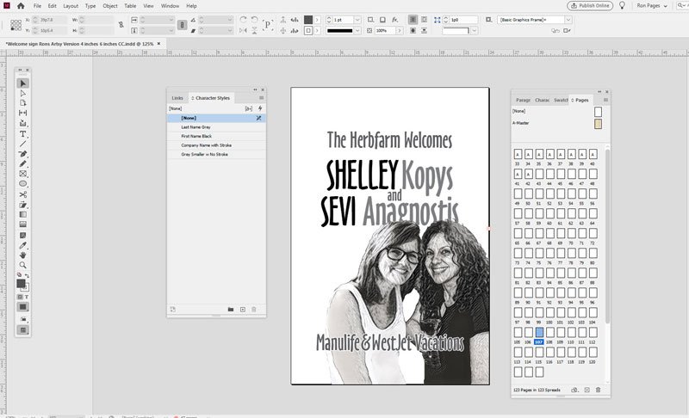Select the Direct Selection tool
The height and width of the screenshot is (418, 689).
pos(23,94)
